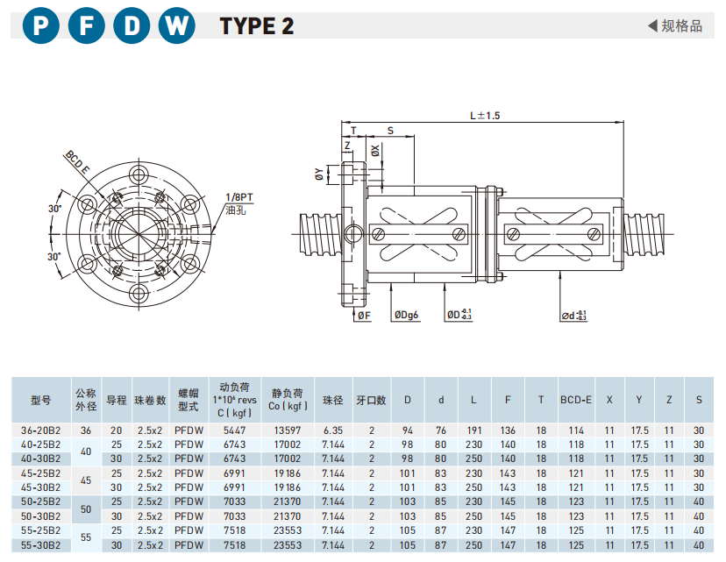Click the 螺帽型式 column header
Screen dimensions: 726x562
(189, 400)
